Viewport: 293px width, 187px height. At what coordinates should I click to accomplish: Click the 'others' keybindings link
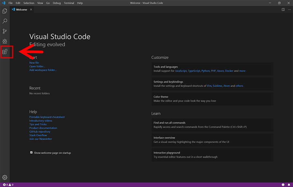pyautogui.click(x=239, y=86)
